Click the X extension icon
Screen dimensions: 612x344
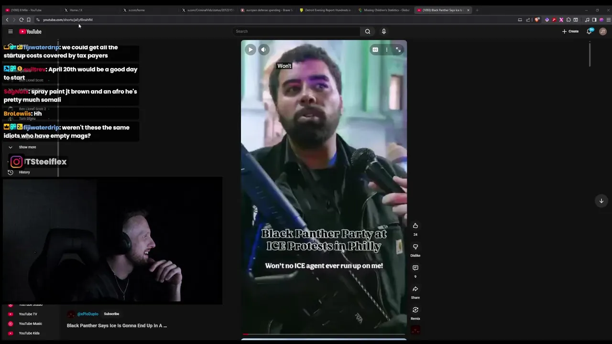coord(561,20)
